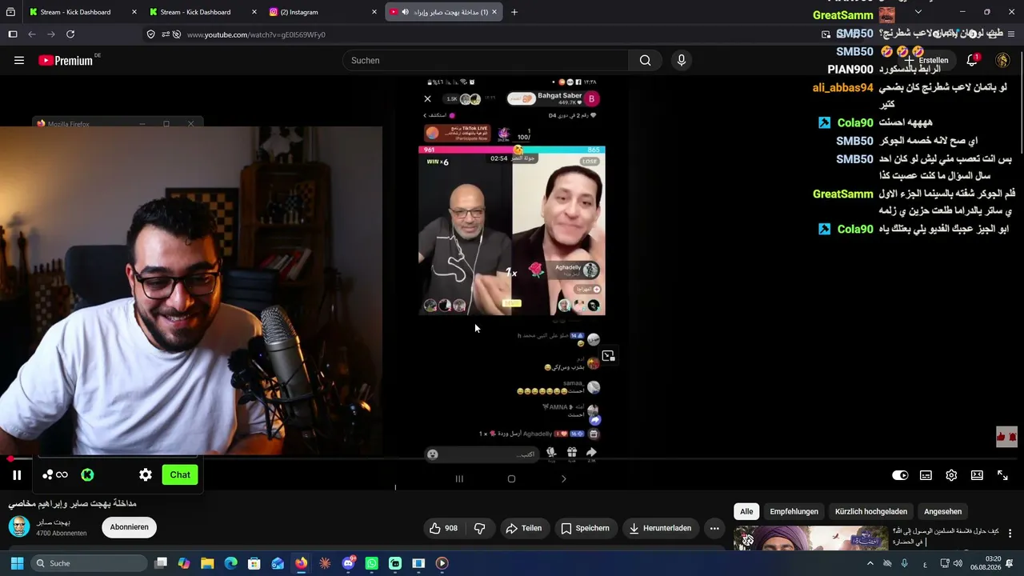Open File Explorer from the taskbar
1024x576 pixels.
point(207,563)
